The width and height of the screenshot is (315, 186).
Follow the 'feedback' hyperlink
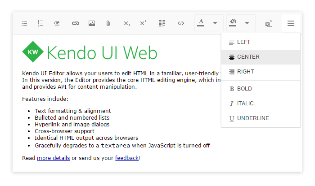tap(127, 158)
